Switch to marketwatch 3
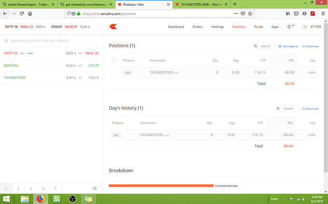Viewport: 328px width, 204px height. (31, 188)
